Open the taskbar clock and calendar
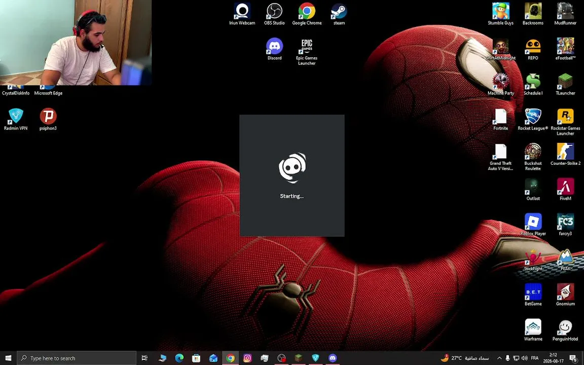Image resolution: width=584 pixels, height=365 pixels. pyautogui.click(x=553, y=358)
